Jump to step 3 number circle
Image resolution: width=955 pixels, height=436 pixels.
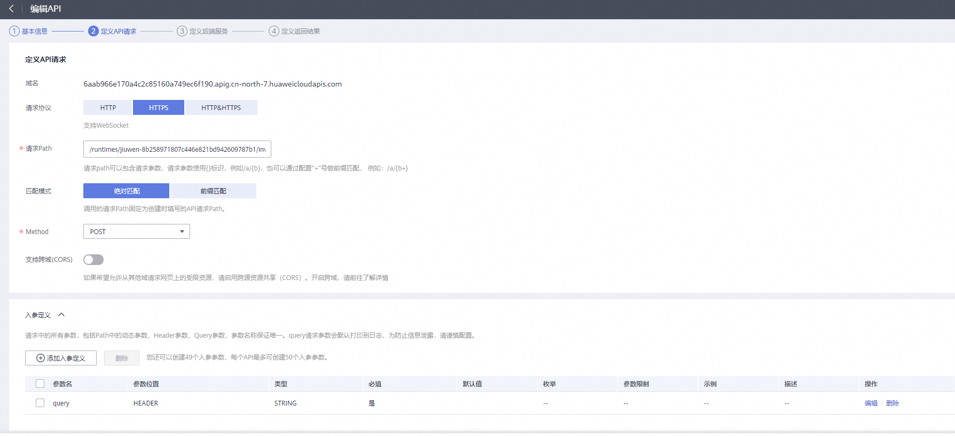[x=182, y=31]
